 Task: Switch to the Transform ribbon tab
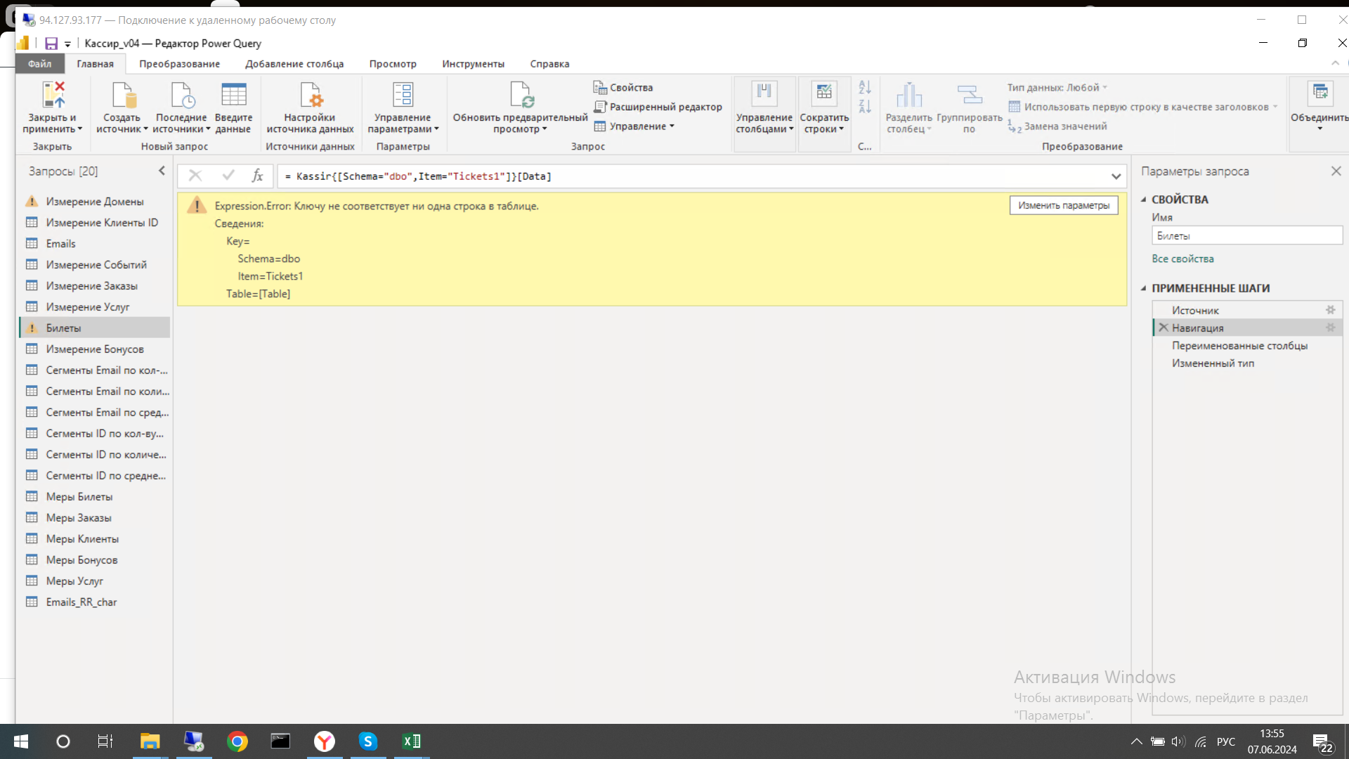click(x=179, y=64)
